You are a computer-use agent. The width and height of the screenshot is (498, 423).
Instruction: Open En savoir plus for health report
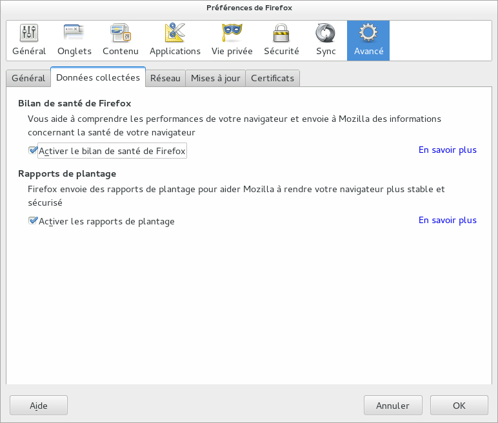coord(448,150)
